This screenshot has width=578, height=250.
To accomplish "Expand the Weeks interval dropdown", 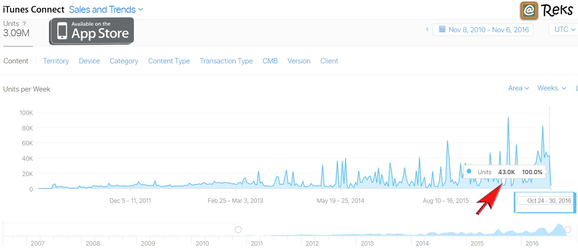I will point(551,88).
